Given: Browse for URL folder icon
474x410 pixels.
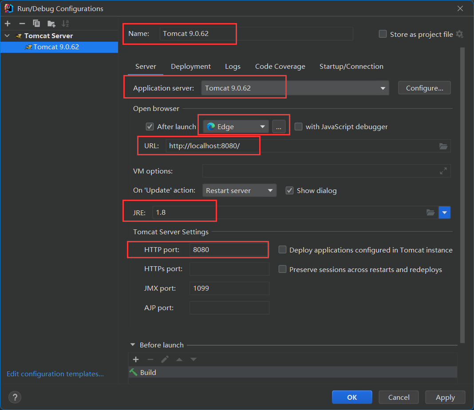Looking at the screenshot, I should pyautogui.click(x=443, y=146).
